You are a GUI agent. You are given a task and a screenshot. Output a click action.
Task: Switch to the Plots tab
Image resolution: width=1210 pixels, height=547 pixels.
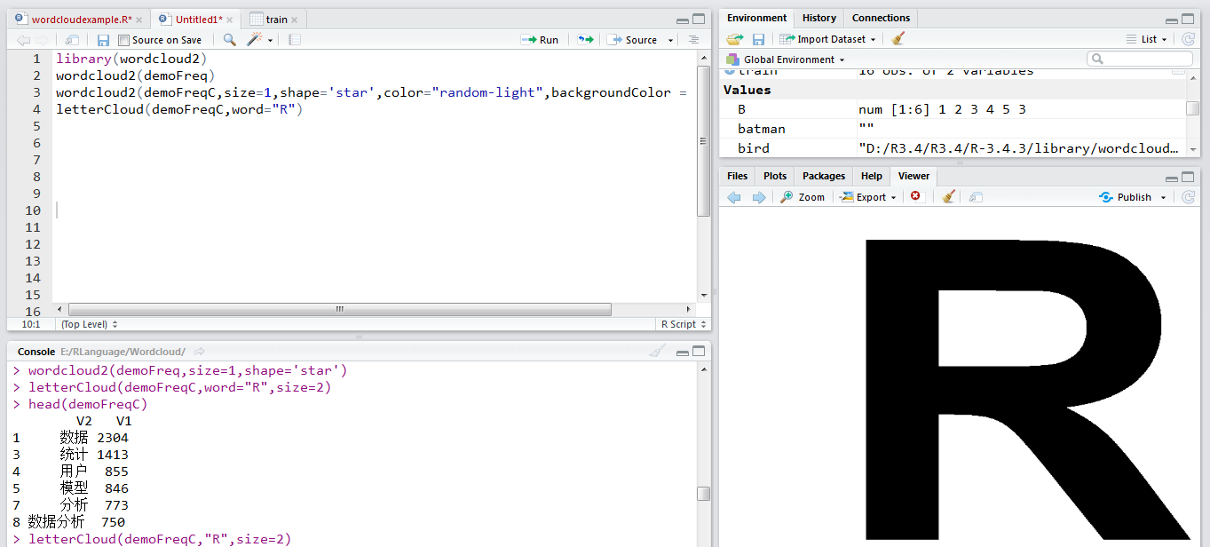pyautogui.click(x=775, y=176)
